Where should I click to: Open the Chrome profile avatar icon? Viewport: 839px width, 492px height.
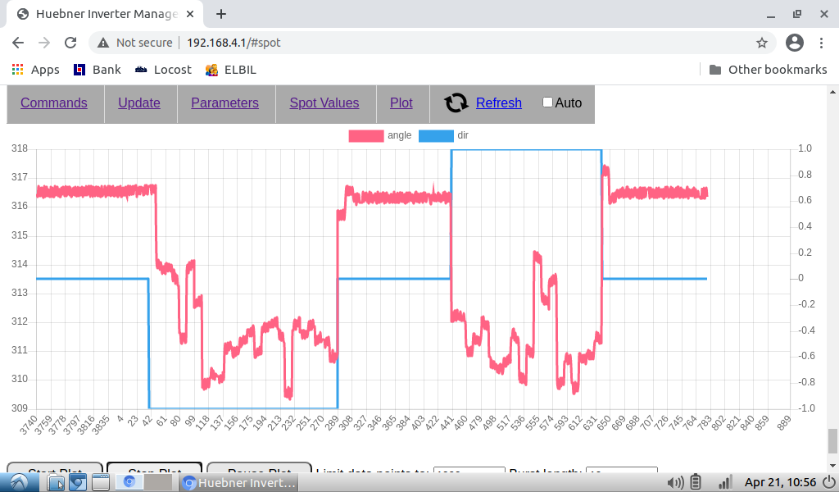(794, 43)
